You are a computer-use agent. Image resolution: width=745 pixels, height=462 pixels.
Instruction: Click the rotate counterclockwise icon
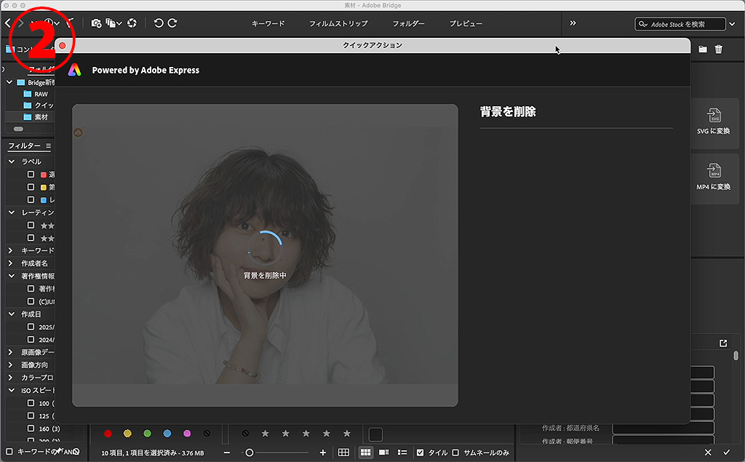159,23
